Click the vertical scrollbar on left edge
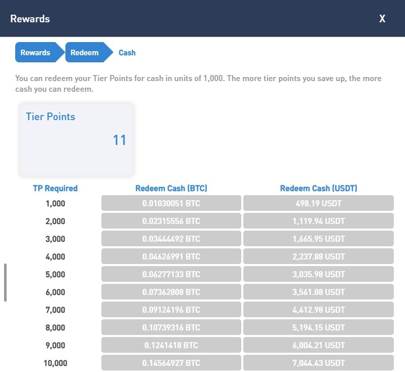 (5, 282)
